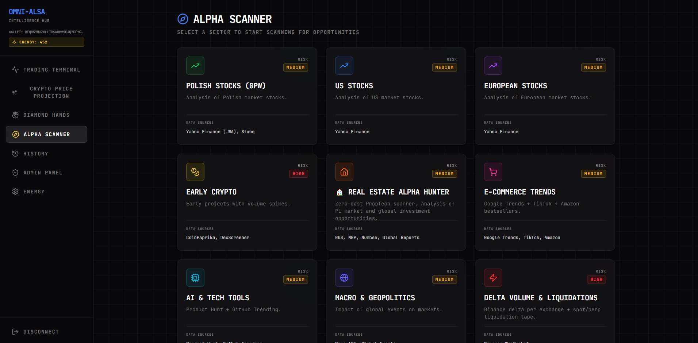This screenshot has width=698, height=343.
Task: Click the green trend icon on Polish Stocks
Action: [195, 66]
